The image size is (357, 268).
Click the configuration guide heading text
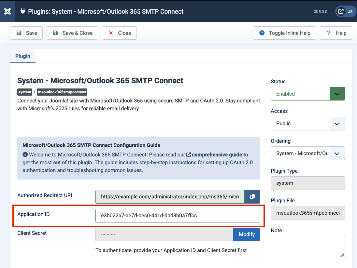[91, 145]
